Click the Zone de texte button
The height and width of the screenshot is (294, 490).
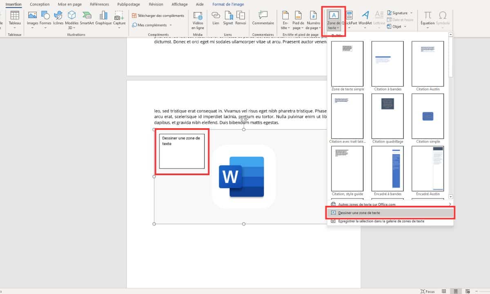(x=334, y=20)
